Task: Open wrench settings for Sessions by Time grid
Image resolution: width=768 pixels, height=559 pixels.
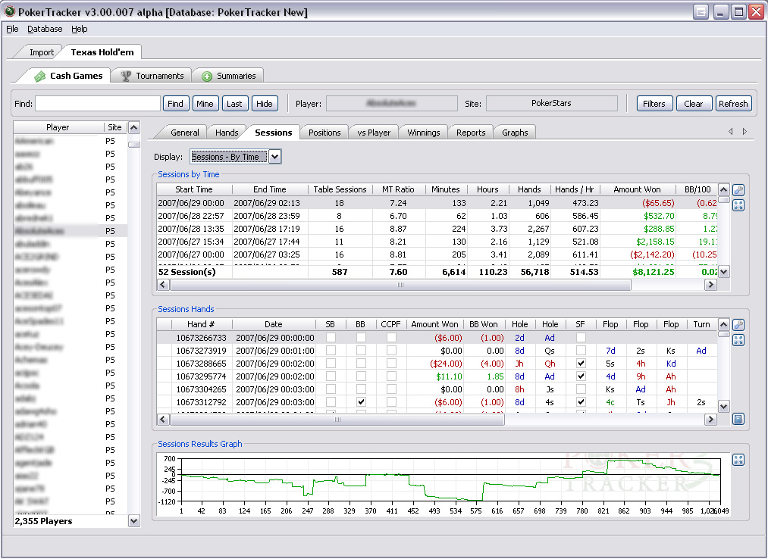Action: [738, 190]
